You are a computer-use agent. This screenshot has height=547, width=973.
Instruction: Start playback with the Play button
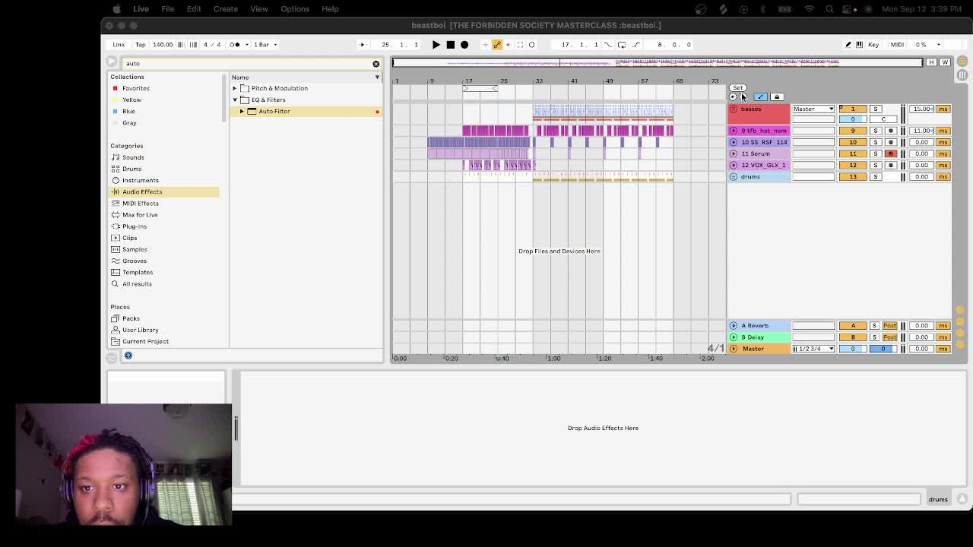coord(436,45)
